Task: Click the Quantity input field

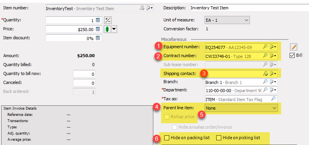Action: point(74,20)
